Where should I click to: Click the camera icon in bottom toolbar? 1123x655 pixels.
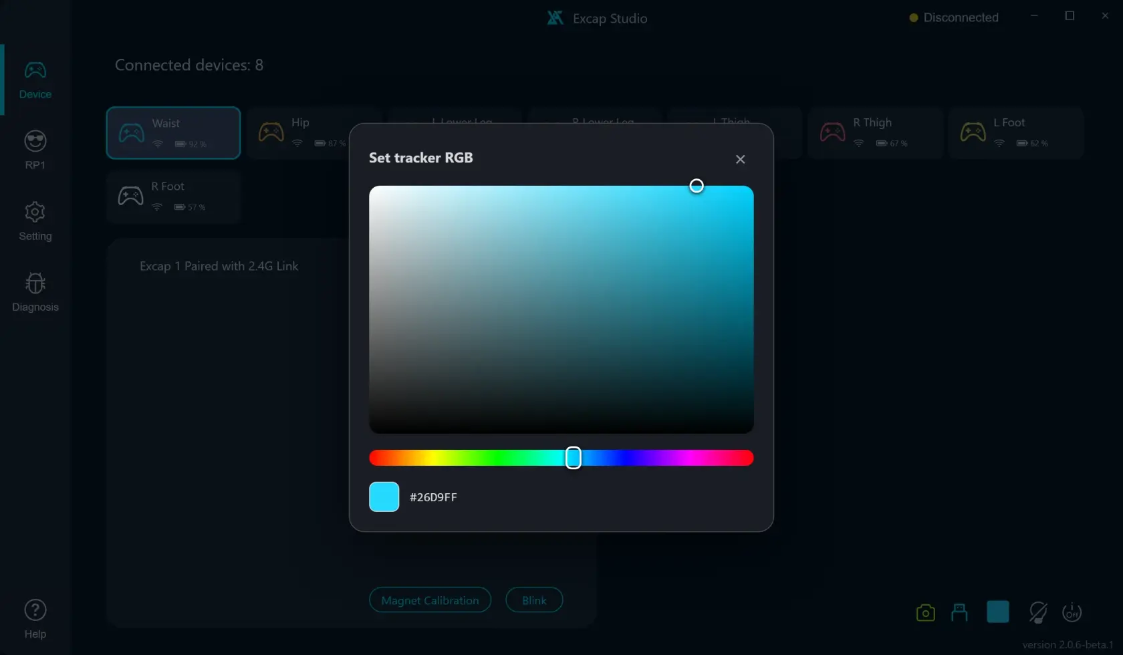point(925,612)
